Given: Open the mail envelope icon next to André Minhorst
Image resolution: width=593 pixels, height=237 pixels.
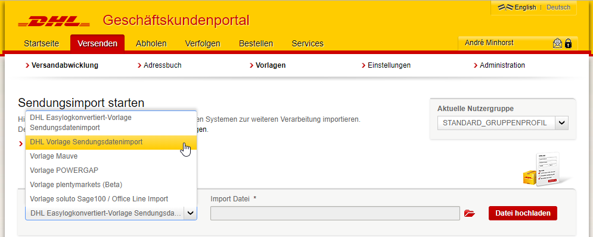Looking at the screenshot, I should [x=557, y=43].
